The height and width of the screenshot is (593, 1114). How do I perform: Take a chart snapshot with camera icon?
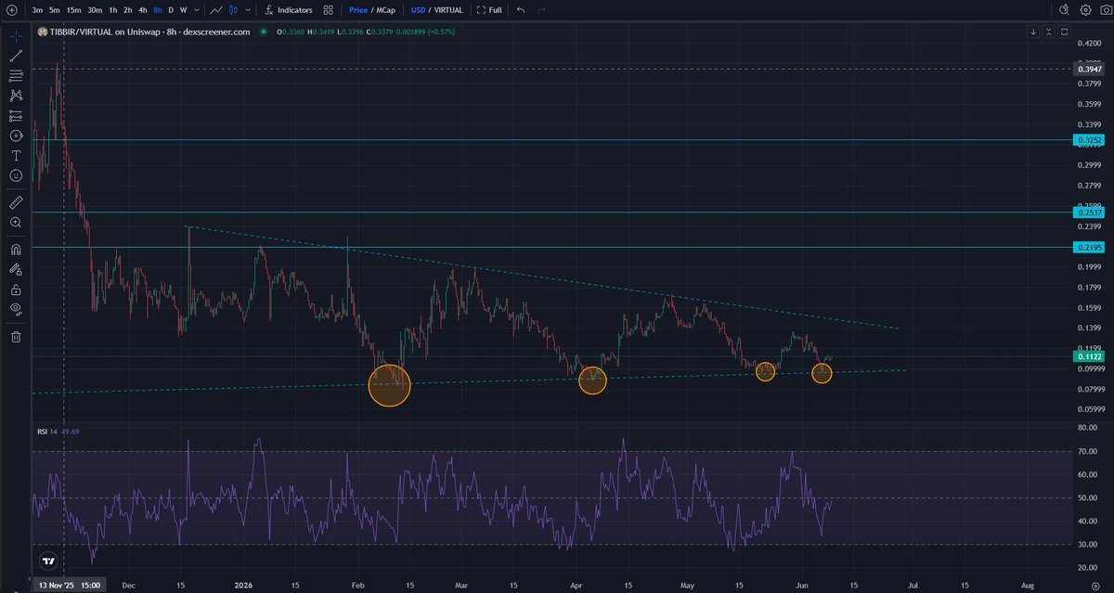click(1105, 10)
